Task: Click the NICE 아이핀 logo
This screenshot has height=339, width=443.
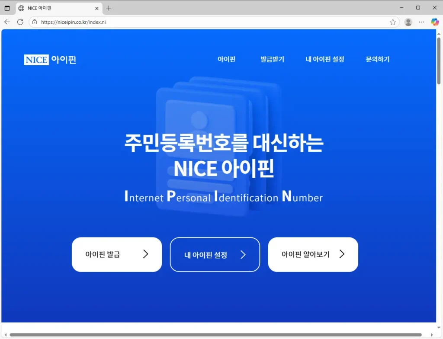Action: [50, 60]
